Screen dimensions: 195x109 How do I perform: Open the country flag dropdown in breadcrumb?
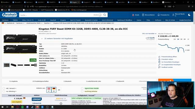(x=4, y=23)
